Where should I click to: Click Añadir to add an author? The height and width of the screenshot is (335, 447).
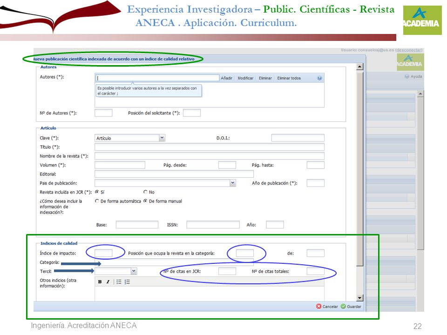[226, 78]
